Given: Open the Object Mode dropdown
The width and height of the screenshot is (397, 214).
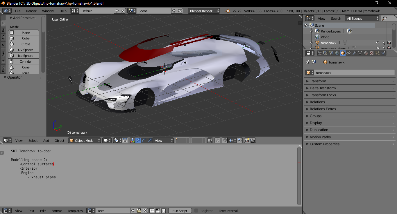Looking at the screenshot, I should pos(85,140).
